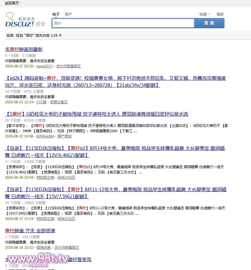Open the 综合讨论区 link under the 08-17 post
Image resolution: width=251 pixels, height=270 pixels.
(66, 219)
